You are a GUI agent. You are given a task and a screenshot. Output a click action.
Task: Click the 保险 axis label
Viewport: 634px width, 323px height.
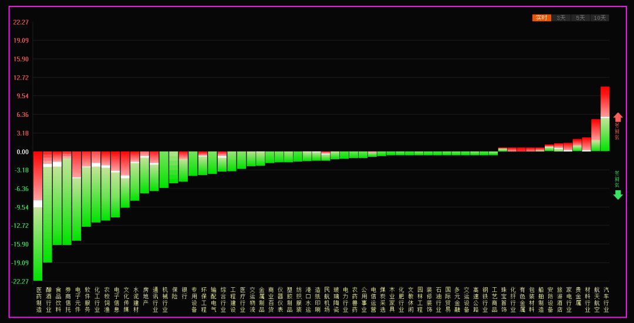click(175, 293)
